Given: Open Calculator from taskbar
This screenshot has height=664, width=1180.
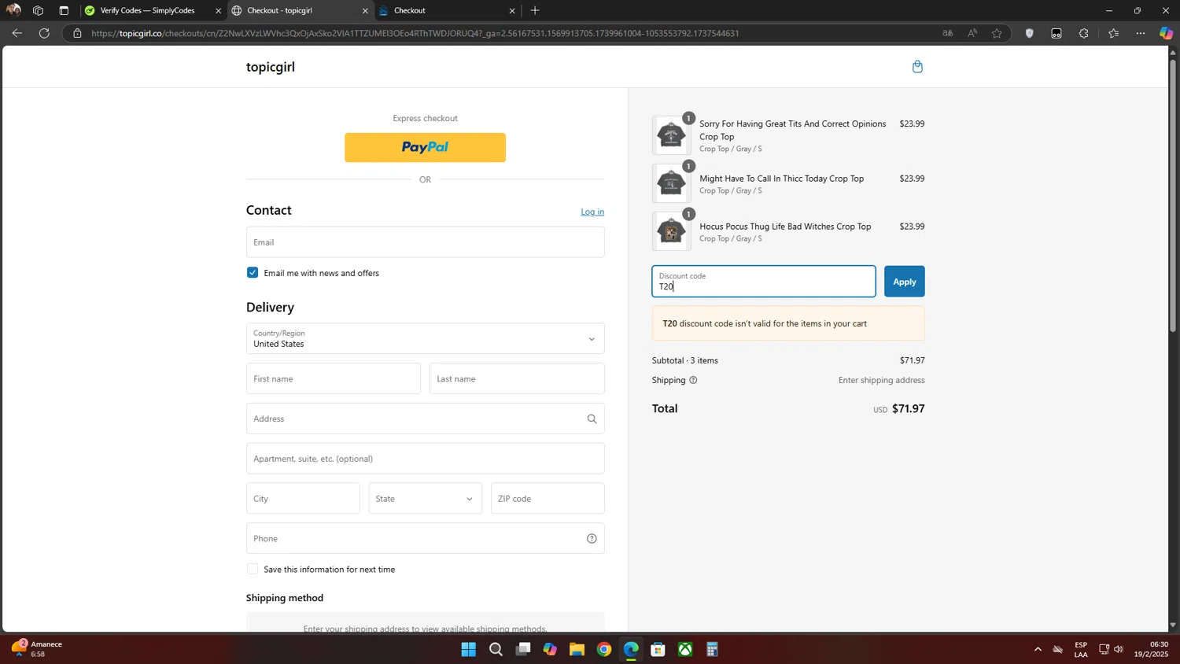Looking at the screenshot, I should coord(712,650).
